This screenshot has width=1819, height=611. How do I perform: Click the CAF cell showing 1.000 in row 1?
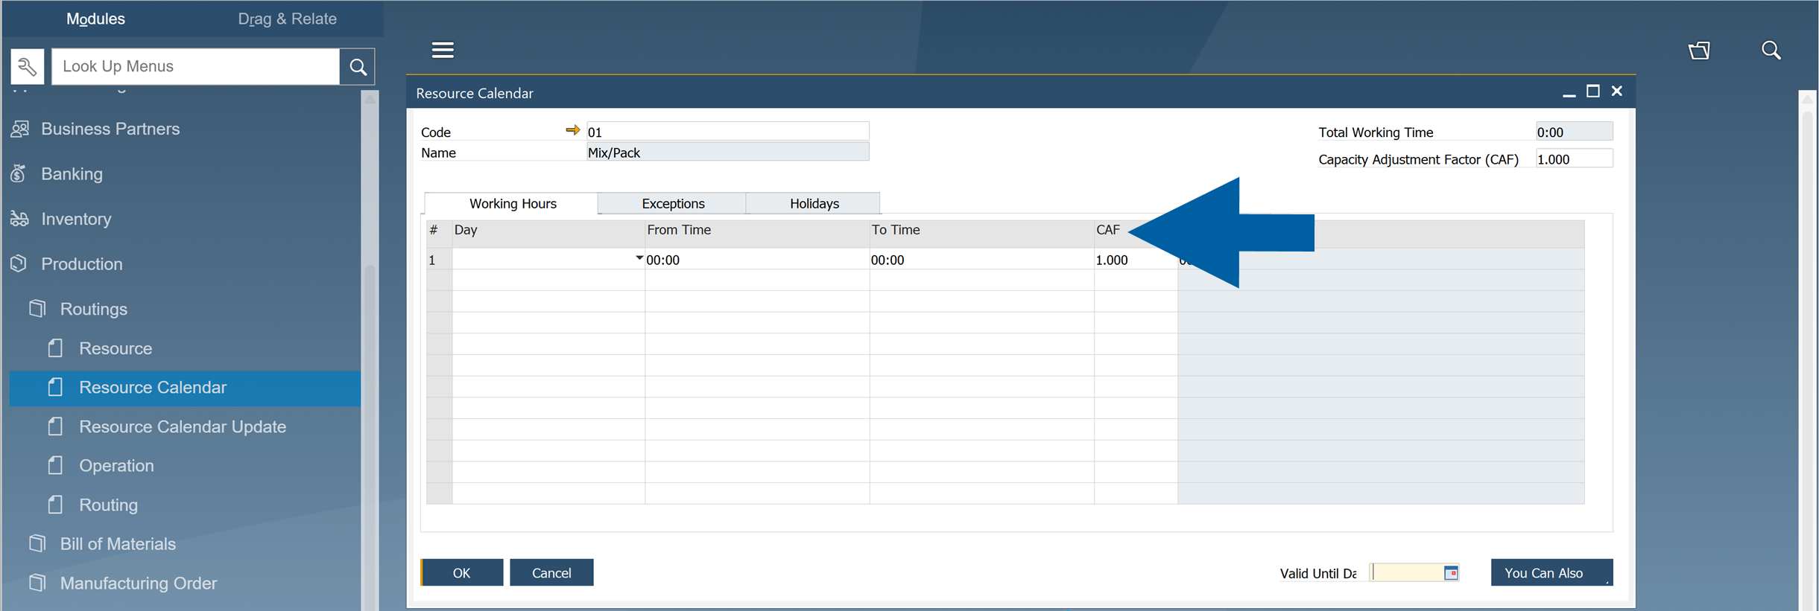pyautogui.click(x=1136, y=260)
